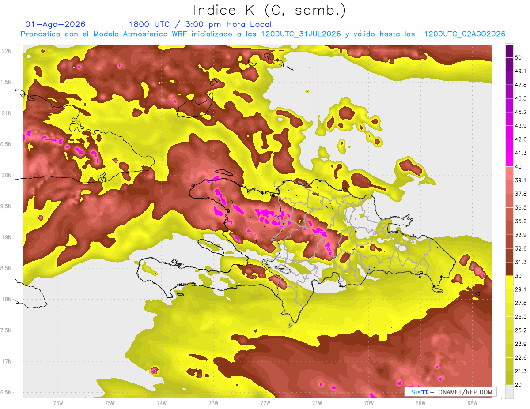The width and height of the screenshot is (530, 409).
Task: Click the '74W' longitude axis label
Action: click(x=162, y=403)
